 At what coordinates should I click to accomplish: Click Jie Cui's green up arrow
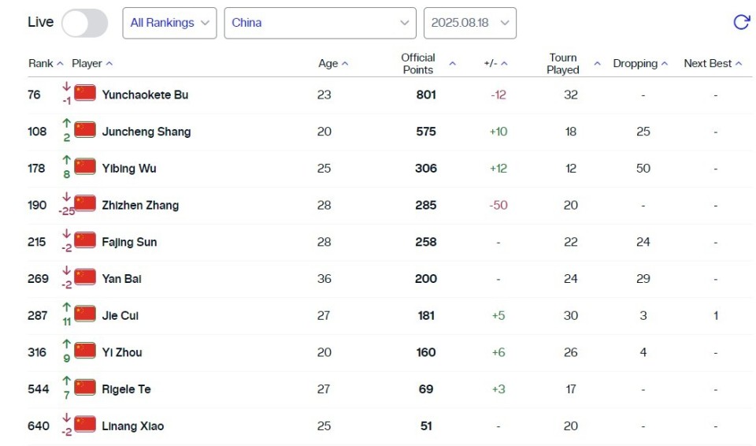67,309
